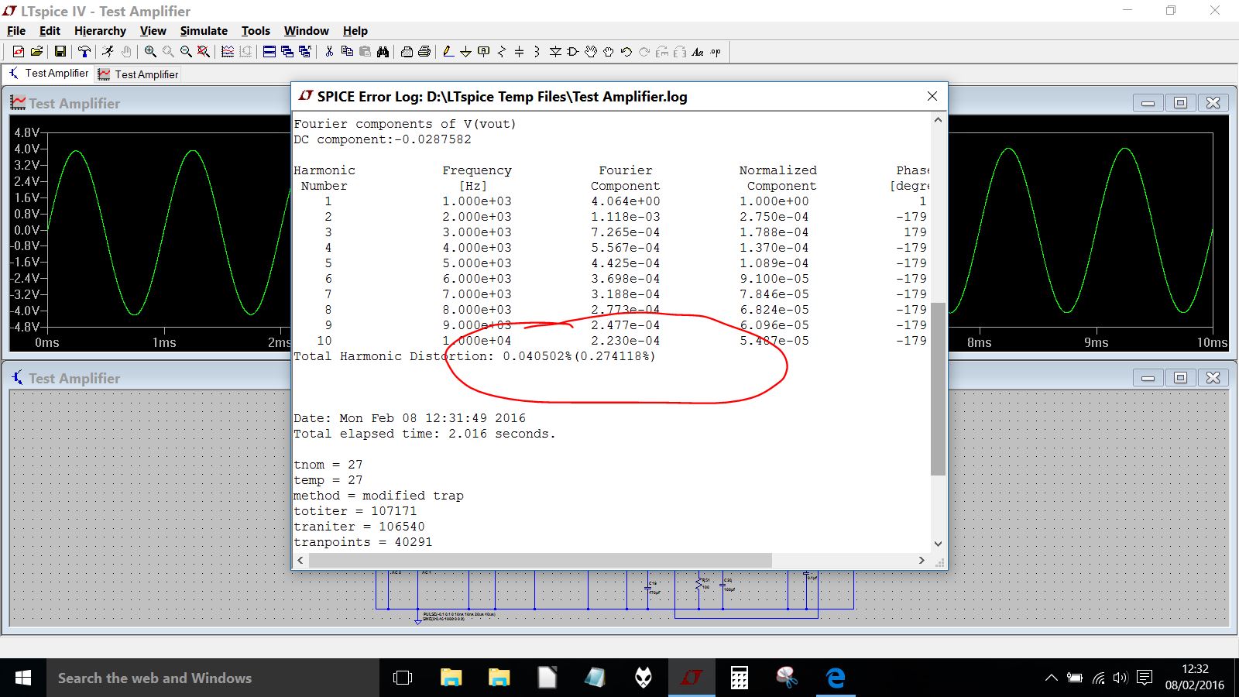Select the Text Aa tool
Viewport: 1239px width, 697px height.
click(x=698, y=52)
